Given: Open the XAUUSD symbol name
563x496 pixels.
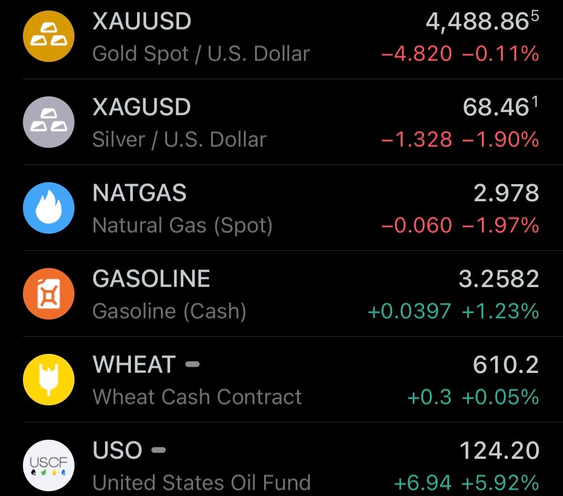Looking at the screenshot, I should [x=142, y=21].
